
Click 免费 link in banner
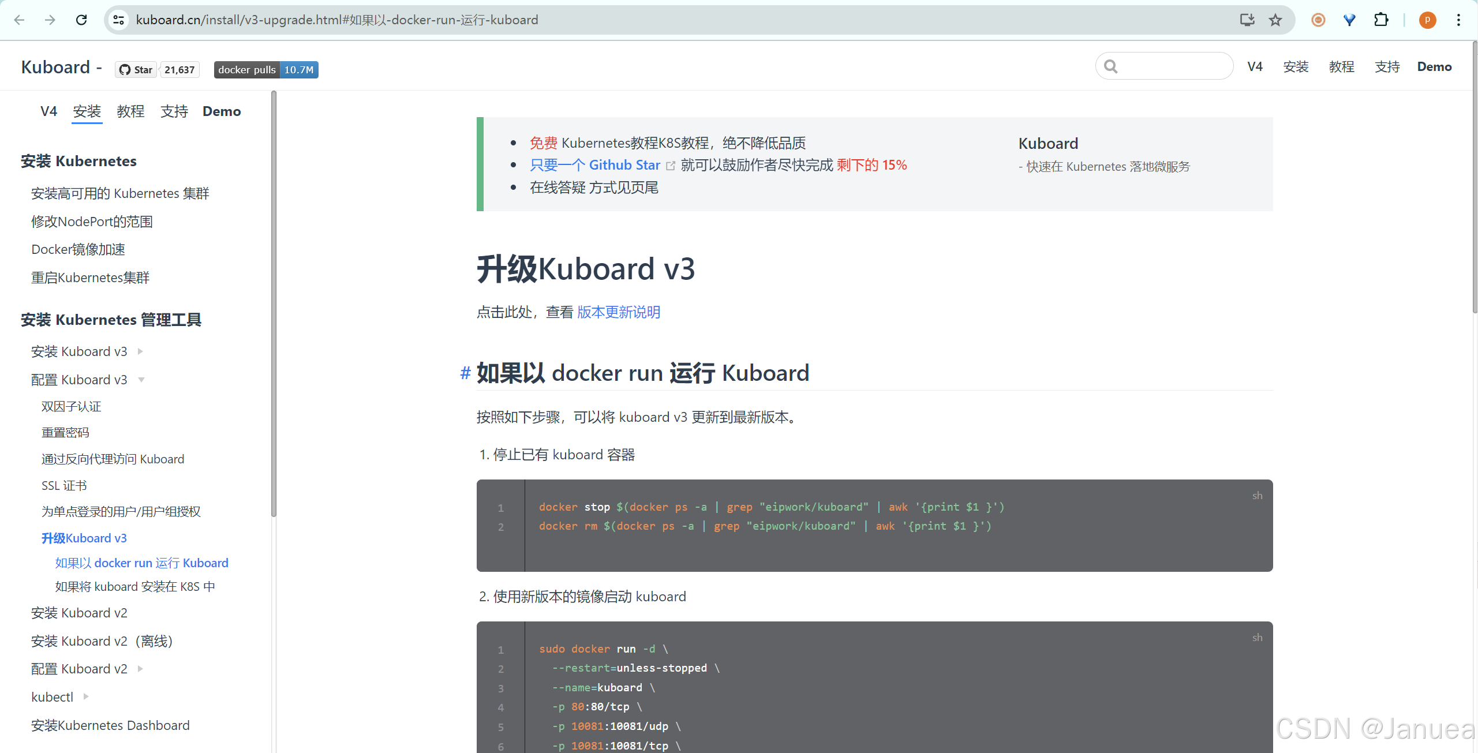[544, 143]
